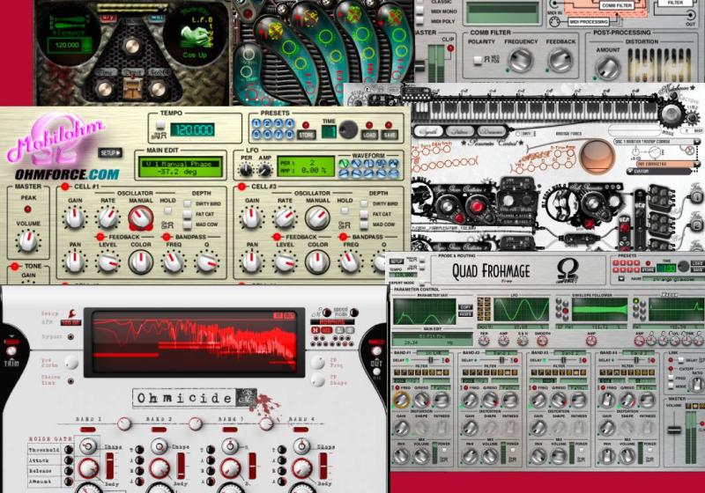Click the Ohmicide OUT knob
Image resolution: width=705 pixels, height=493 pixels.
click(x=377, y=350)
